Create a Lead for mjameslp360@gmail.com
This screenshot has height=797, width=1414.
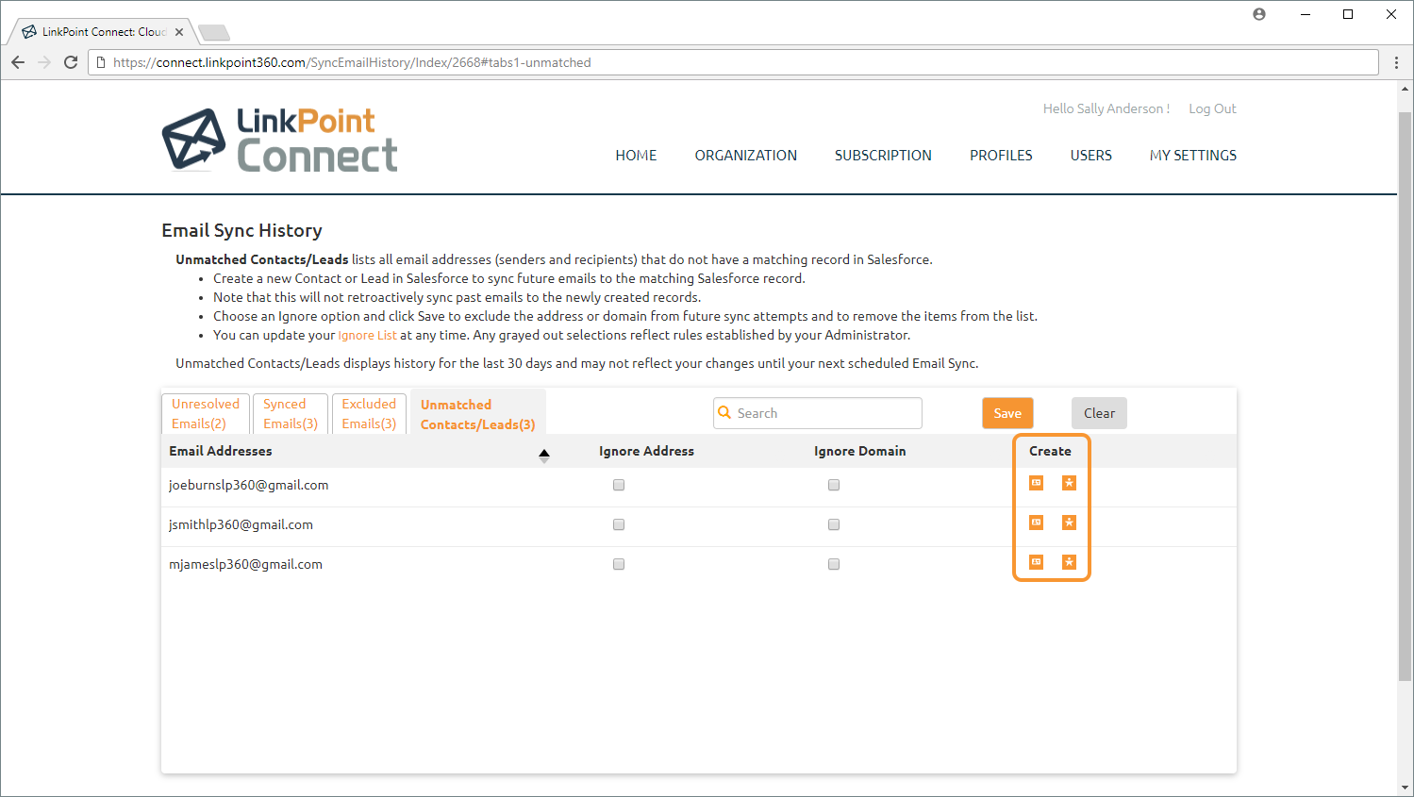(1069, 562)
